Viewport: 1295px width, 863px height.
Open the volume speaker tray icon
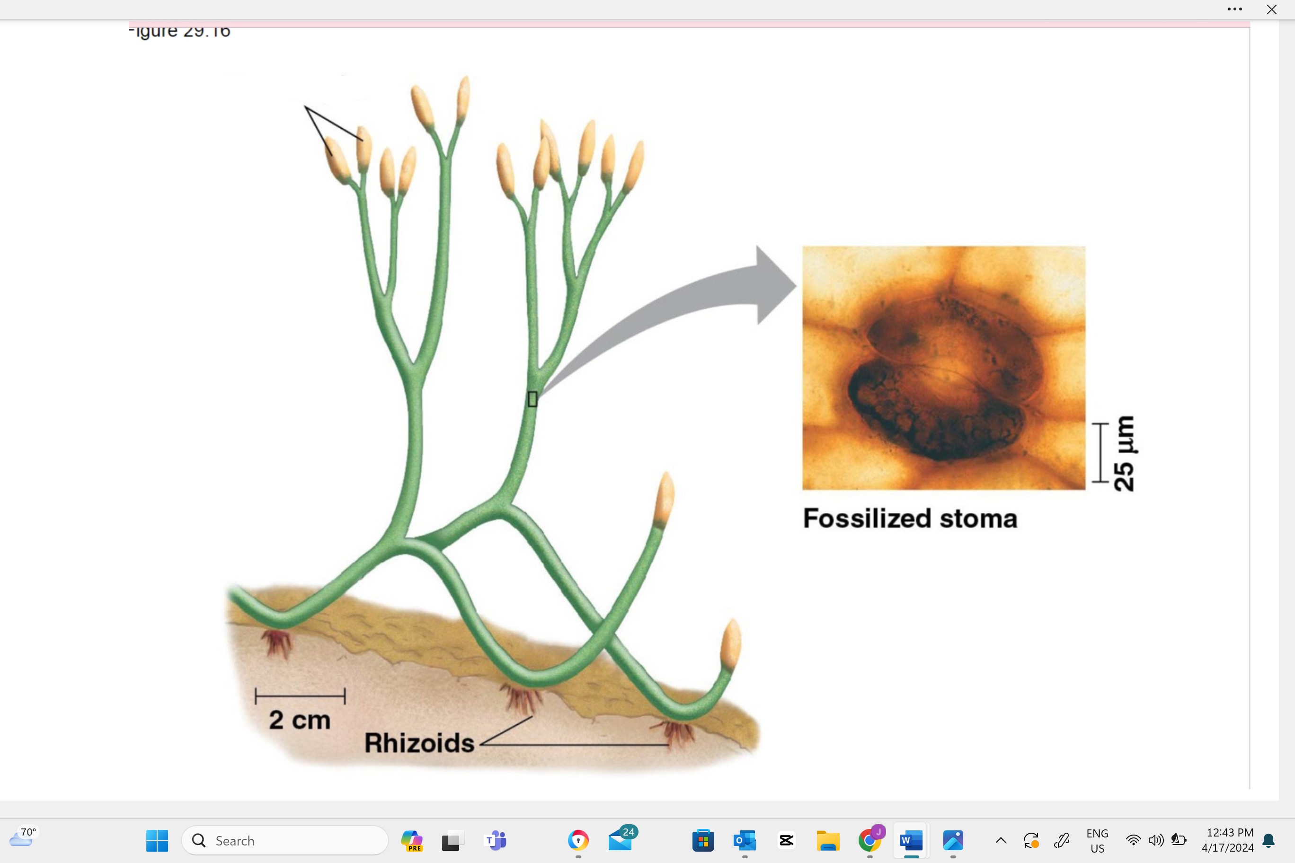(x=1156, y=840)
